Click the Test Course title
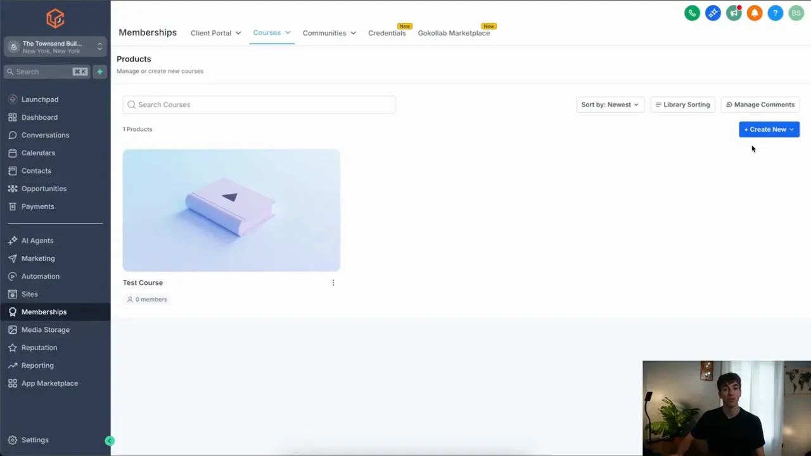Viewport: 811px width, 456px height. (x=143, y=283)
